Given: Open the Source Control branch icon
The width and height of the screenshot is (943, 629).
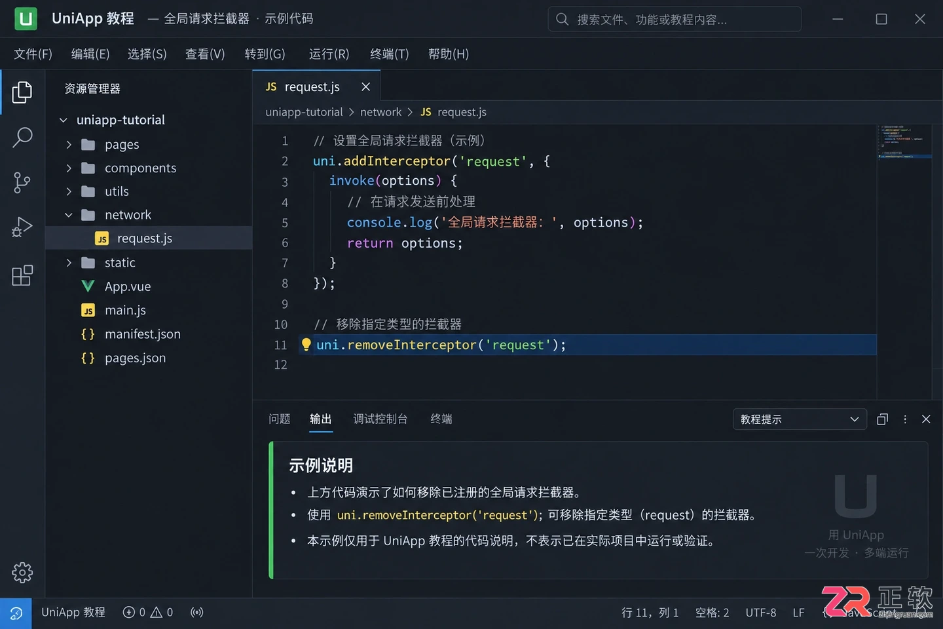Looking at the screenshot, I should [22, 183].
